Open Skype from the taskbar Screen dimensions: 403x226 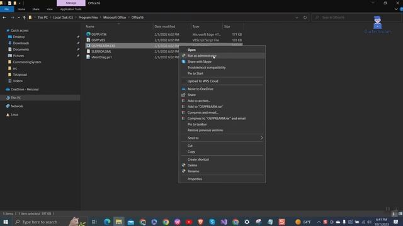212,222
